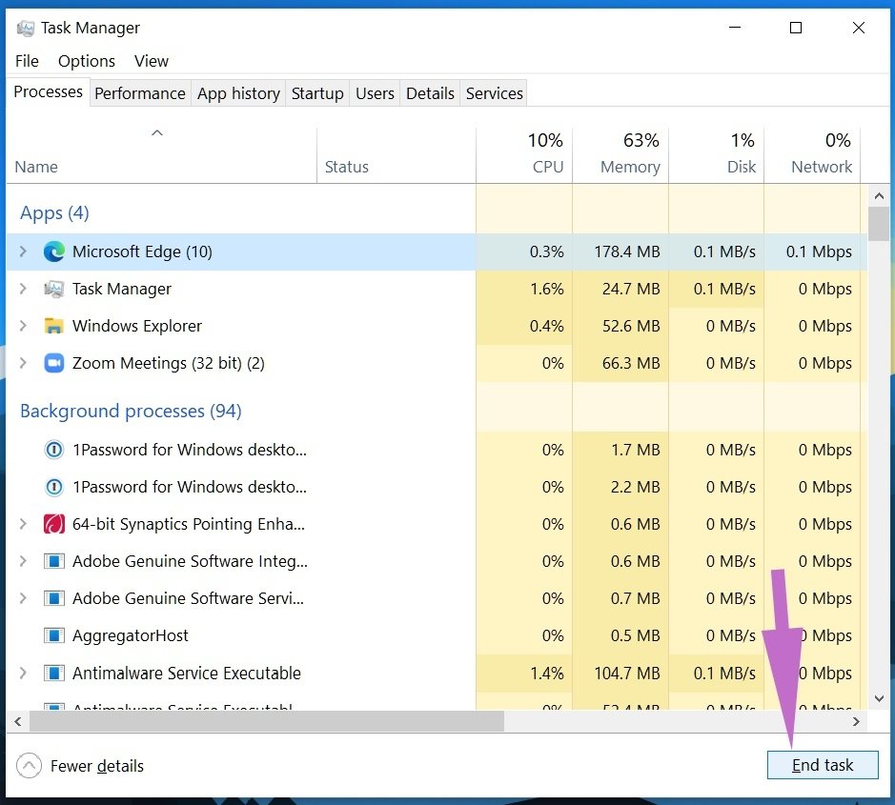Image resolution: width=895 pixels, height=805 pixels.
Task: Click the horizontal scrollbar thumb
Action: 267,721
